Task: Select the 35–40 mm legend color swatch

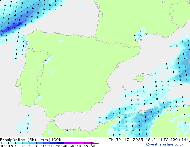Action: click(x=74, y=143)
